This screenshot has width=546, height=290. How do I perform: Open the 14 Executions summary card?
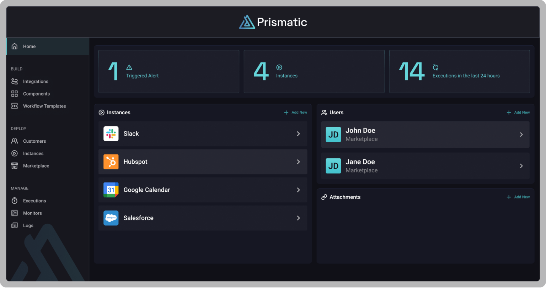click(x=460, y=71)
